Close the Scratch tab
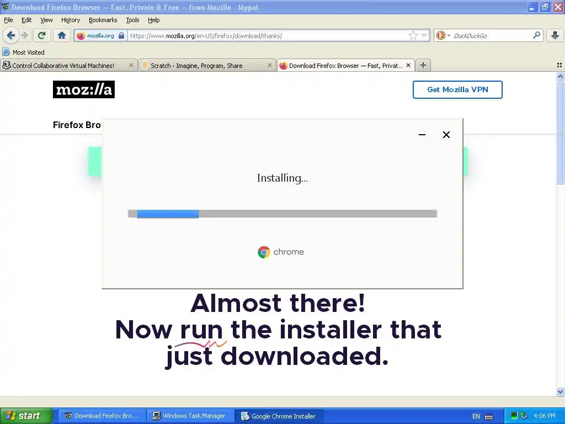This screenshot has height=424, width=565. click(269, 65)
